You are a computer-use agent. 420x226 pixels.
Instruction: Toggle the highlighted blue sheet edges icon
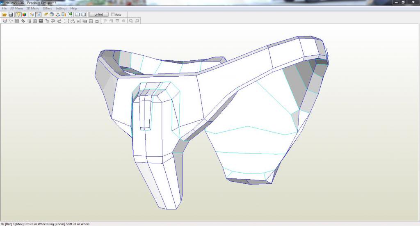pyautogui.click(x=38, y=14)
